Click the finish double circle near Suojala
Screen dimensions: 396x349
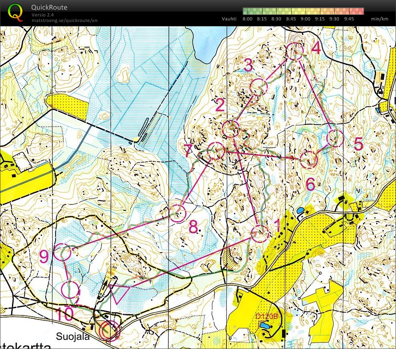[109, 331]
